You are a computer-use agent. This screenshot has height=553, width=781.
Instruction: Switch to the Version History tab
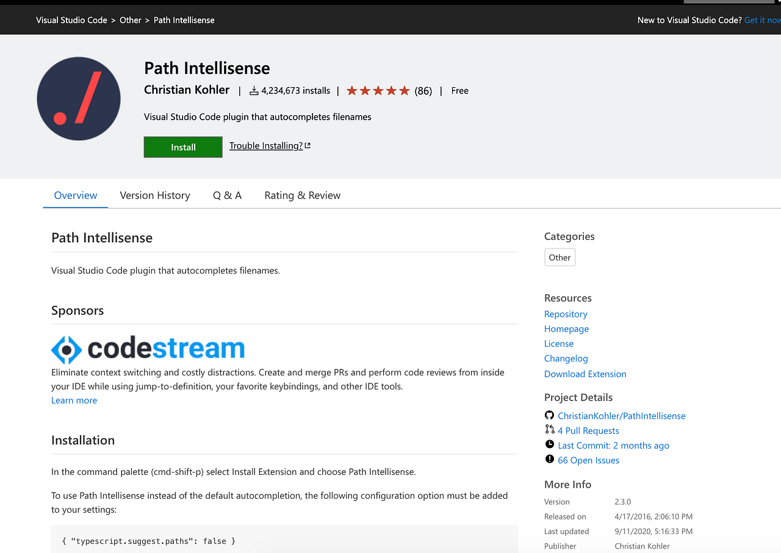tap(155, 195)
